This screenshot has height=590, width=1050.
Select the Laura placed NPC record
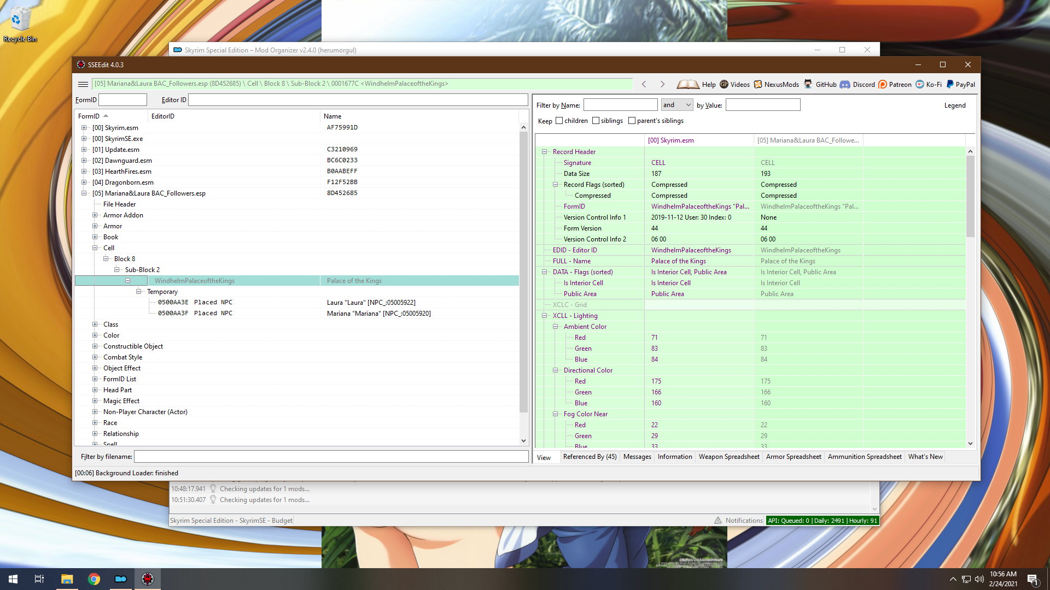tap(297, 303)
